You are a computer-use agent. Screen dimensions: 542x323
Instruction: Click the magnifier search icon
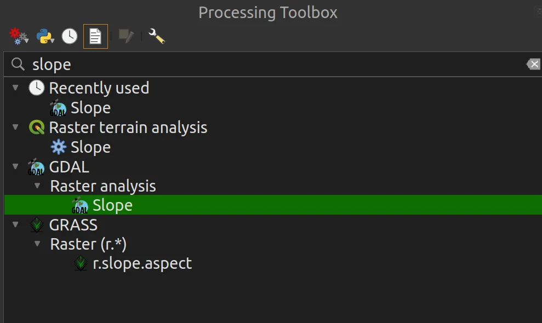pos(18,64)
